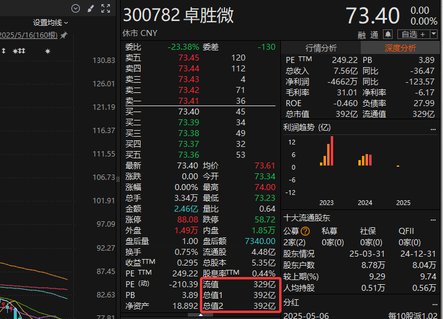The height and width of the screenshot is (319, 443).
Task: Click the lone sun-shaped event marker on chart
Action: pos(48,51)
